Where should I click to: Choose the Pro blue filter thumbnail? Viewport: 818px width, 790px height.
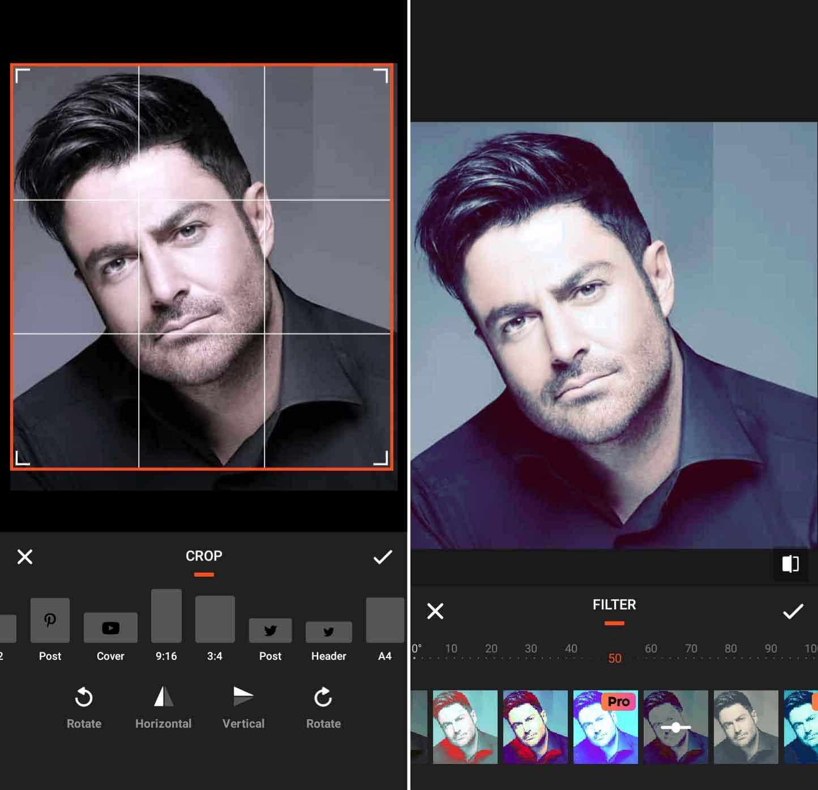coord(606,727)
